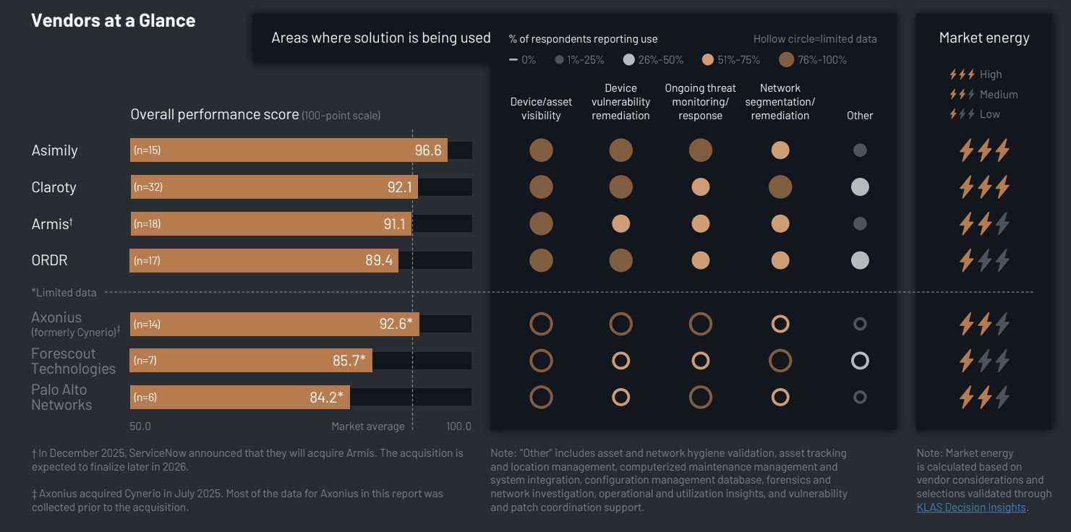Click Asimily's 96.6 performance score bar
This screenshot has width=1071, height=532.
289,150
